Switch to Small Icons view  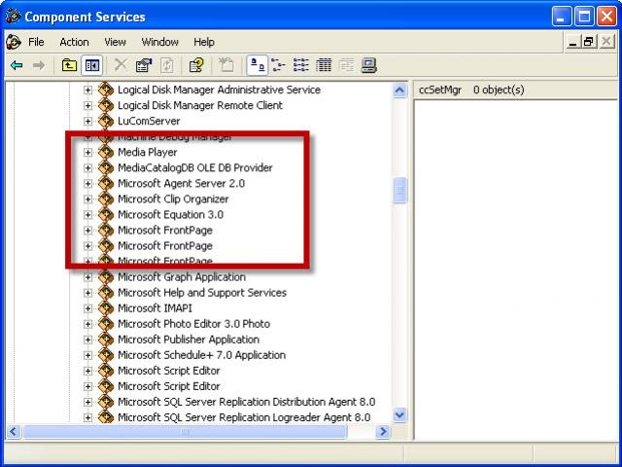(279, 65)
